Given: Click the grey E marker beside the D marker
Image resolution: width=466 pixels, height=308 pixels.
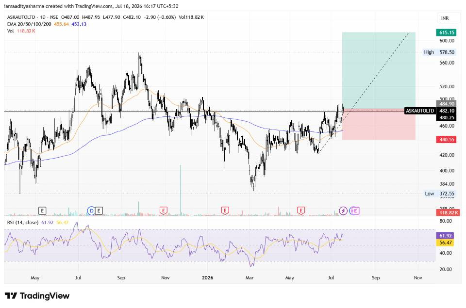Looking at the screenshot, I should click(x=99, y=211).
